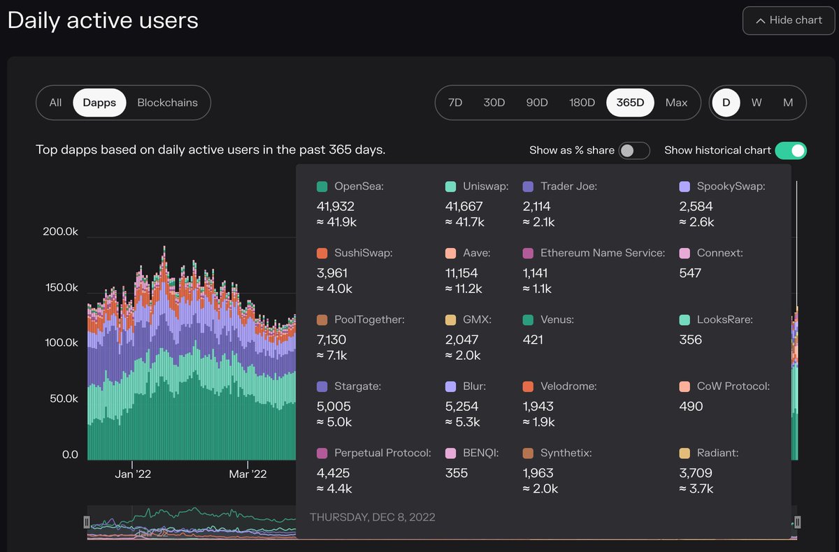Click the Venus green swatch
Image resolution: width=839 pixels, height=552 pixels.
[x=528, y=319]
